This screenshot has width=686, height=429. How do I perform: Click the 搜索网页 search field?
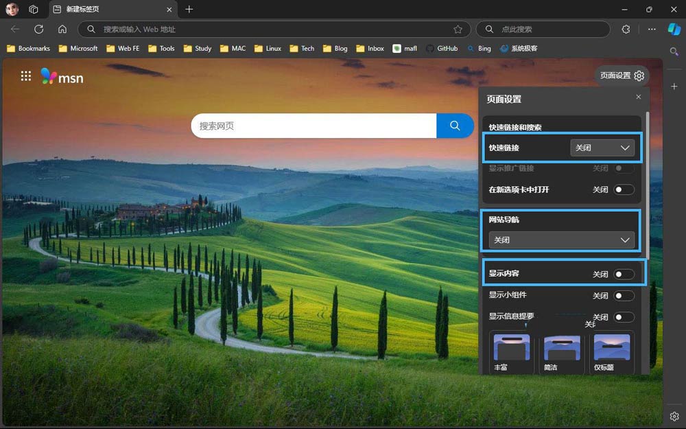click(314, 126)
